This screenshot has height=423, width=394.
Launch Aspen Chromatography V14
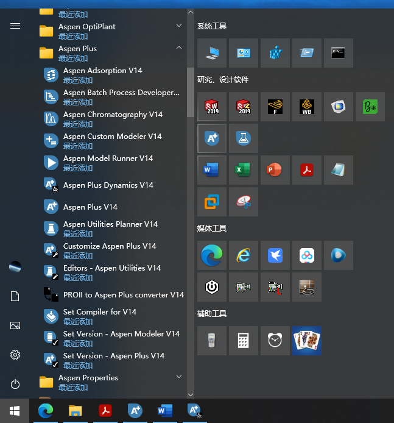click(112, 119)
